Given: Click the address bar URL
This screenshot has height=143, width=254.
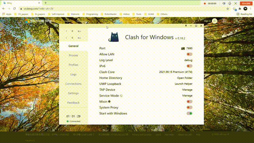Looking at the screenshot, I should pyautogui.click(x=38, y=9).
